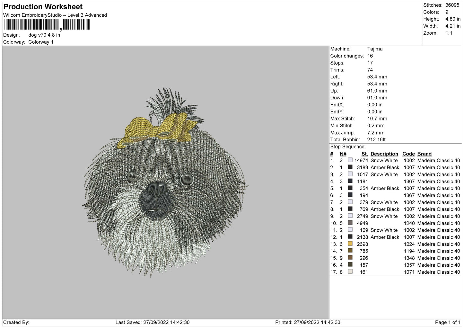Click the Stitches value 36095

(452, 5)
